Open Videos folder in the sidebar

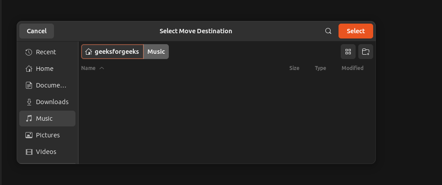(46, 152)
